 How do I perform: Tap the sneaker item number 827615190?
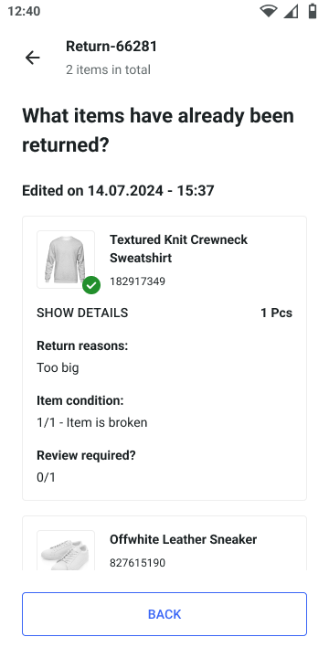(138, 563)
